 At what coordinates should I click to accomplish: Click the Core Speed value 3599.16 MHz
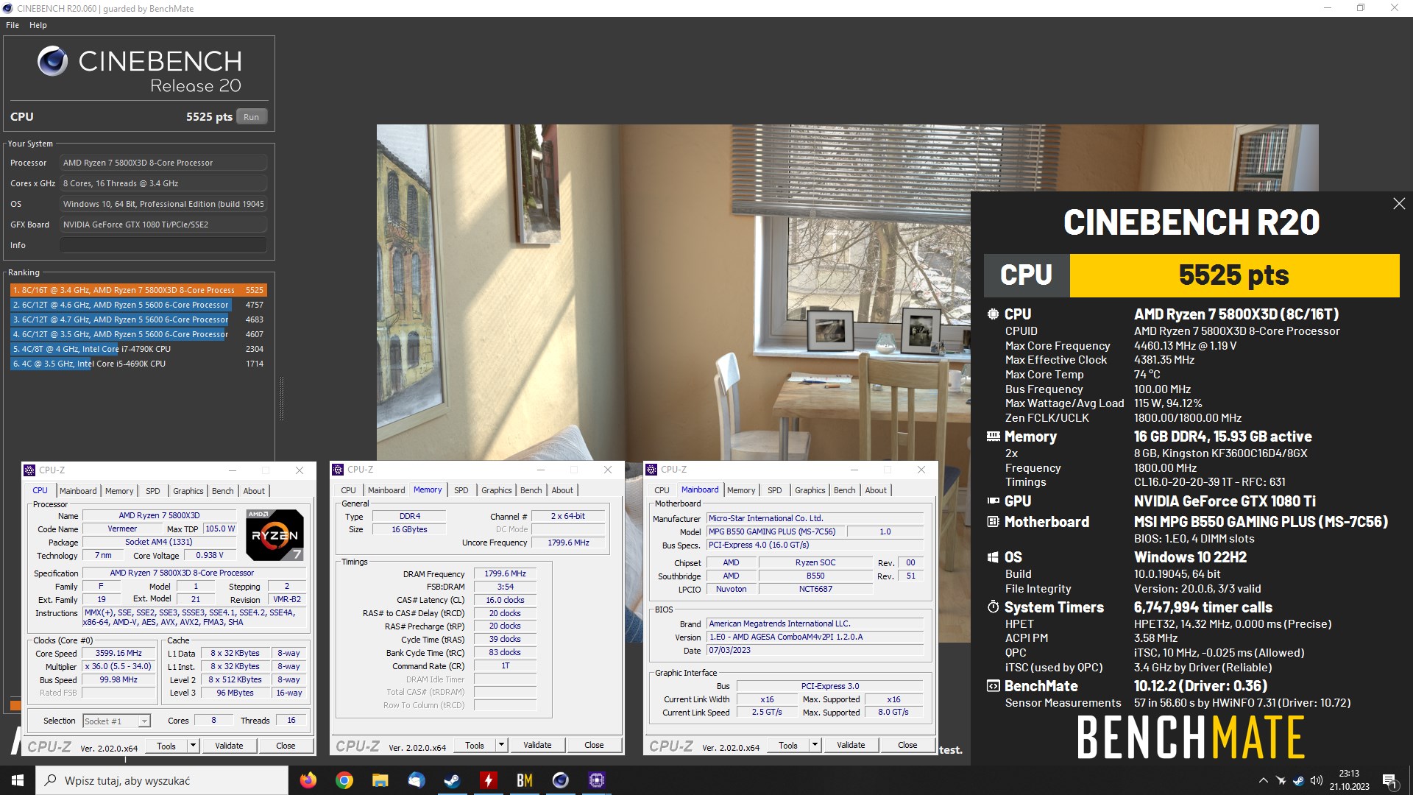118,653
